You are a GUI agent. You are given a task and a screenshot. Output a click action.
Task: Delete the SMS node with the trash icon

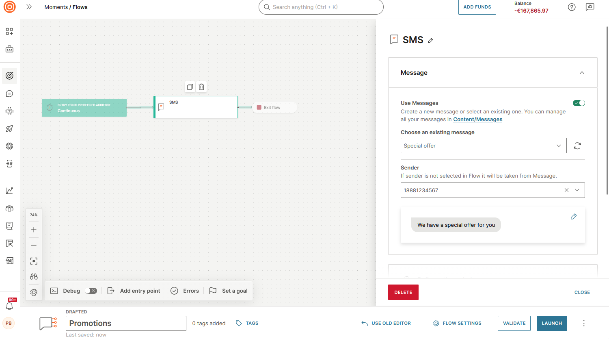[x=201, y=87]
